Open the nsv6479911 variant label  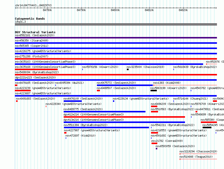click(x=210, y=109)
